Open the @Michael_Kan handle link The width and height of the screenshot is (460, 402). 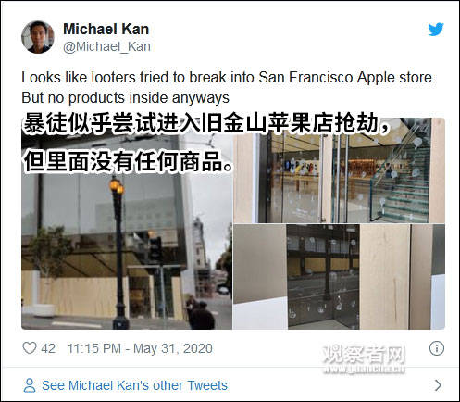[106, 46]
